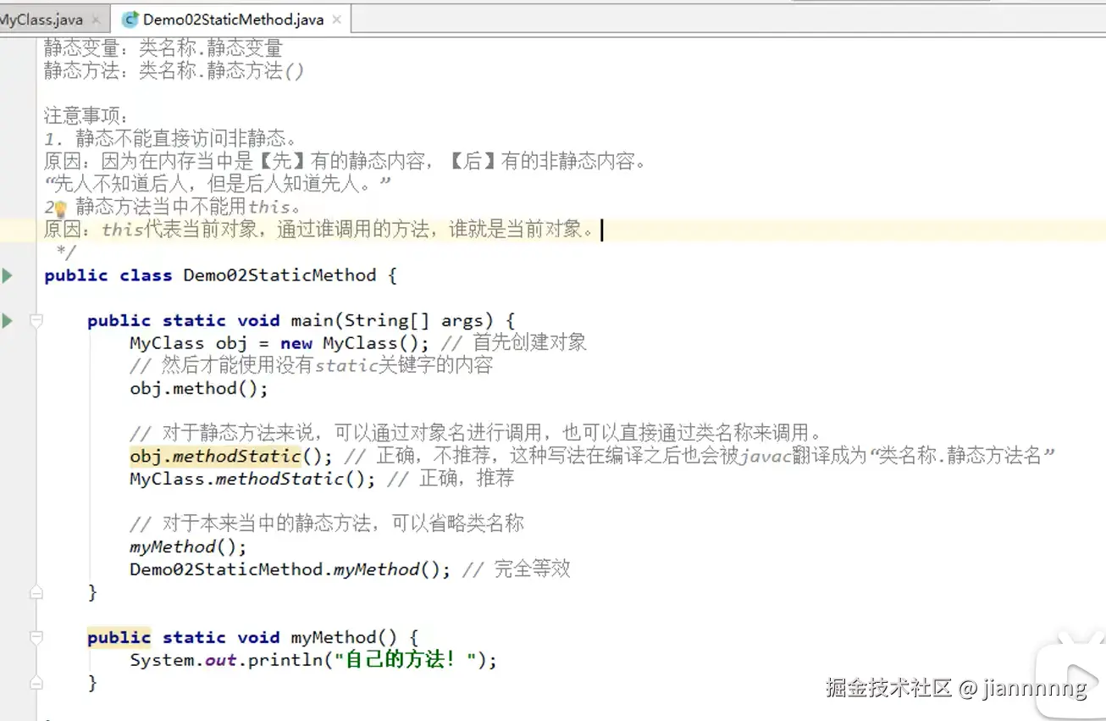
Task: Click the highlighted public keyword before myMethod
Action: pyautogui.click(x=119, y=637)
